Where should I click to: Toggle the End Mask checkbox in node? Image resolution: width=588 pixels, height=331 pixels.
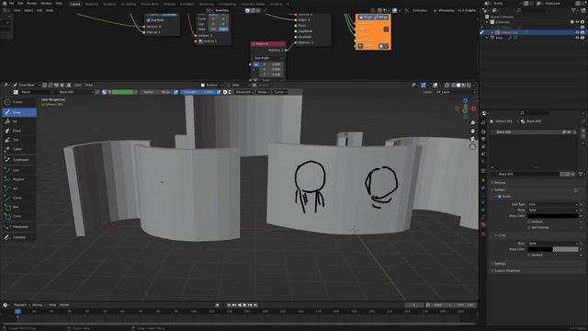tap(149, 20)
